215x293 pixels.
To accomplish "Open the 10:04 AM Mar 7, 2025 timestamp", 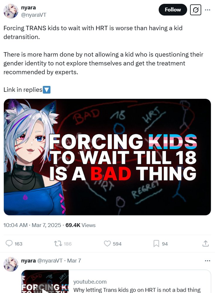I will [32, 225].
